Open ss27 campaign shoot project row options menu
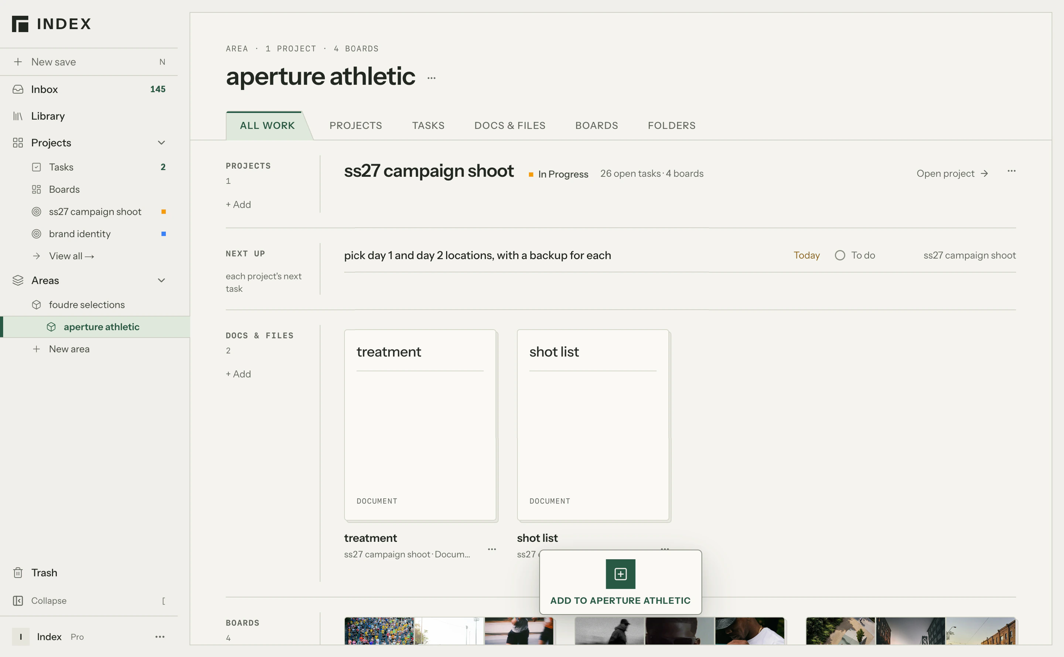This screenshot has height=657, width=1064. [1012, 171]
